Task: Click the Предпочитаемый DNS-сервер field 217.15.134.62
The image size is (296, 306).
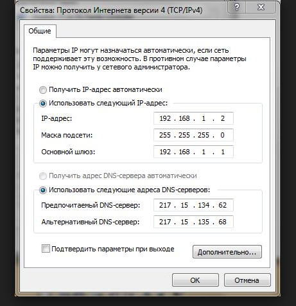Action: [193, 205]
